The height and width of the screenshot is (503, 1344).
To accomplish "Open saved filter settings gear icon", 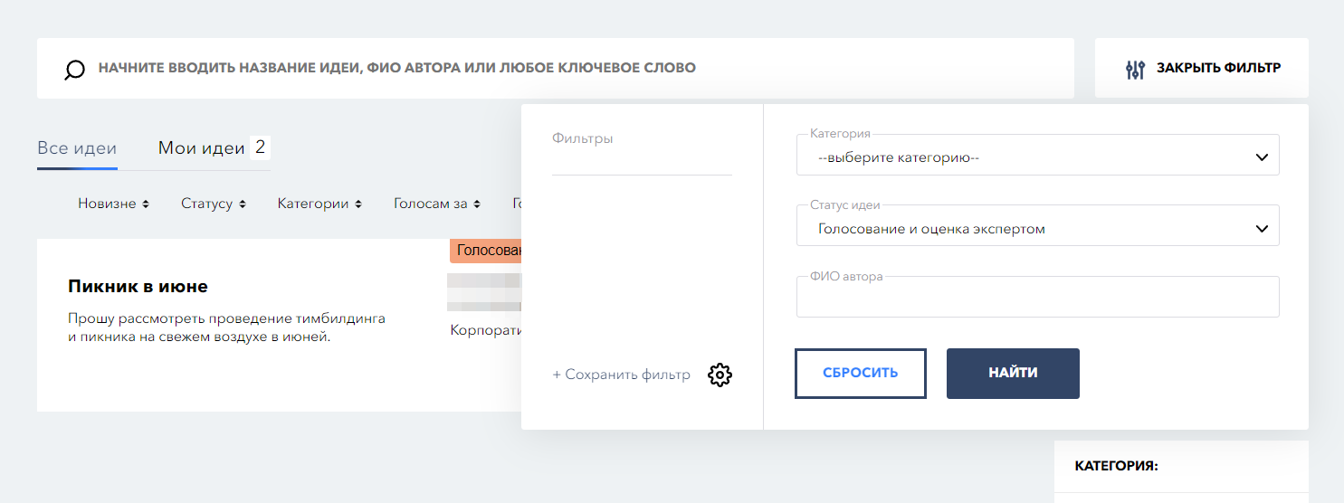I will coord(720,375).
